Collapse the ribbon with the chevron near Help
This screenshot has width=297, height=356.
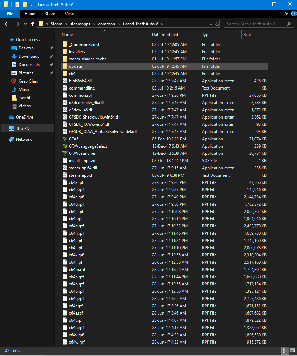[x=286, y=13]
